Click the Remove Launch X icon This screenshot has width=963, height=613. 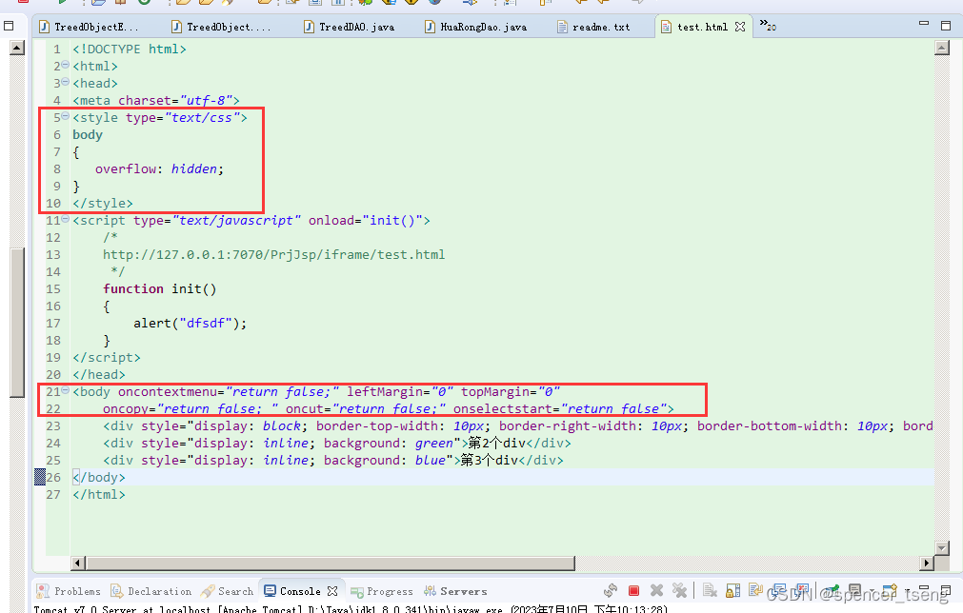pyautogui.click(x=656, y=590)
